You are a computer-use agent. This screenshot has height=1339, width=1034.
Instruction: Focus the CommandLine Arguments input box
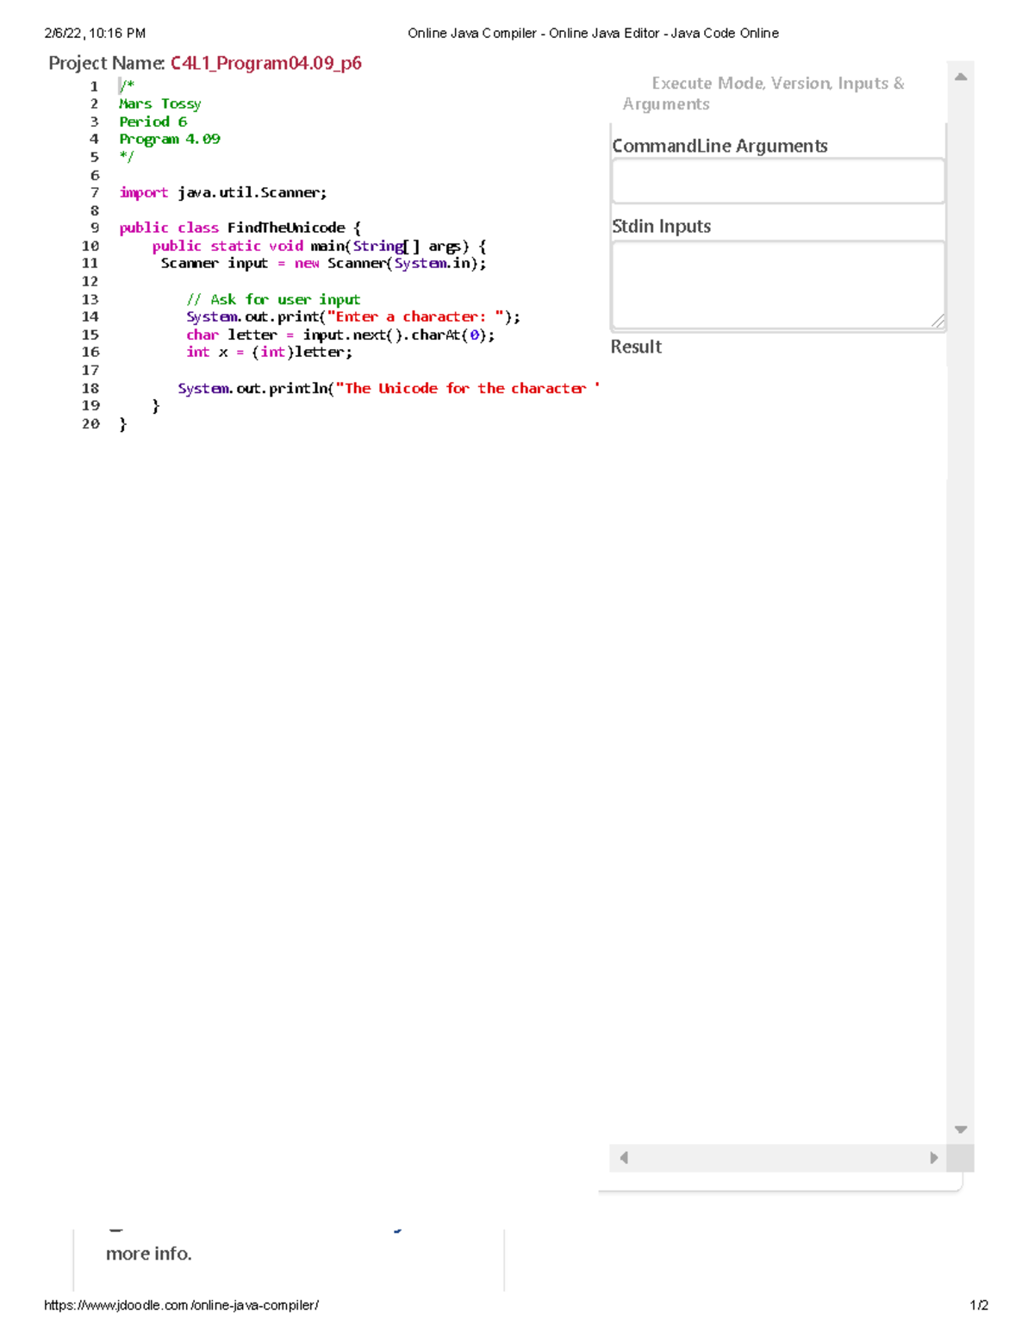click(777, 181)
